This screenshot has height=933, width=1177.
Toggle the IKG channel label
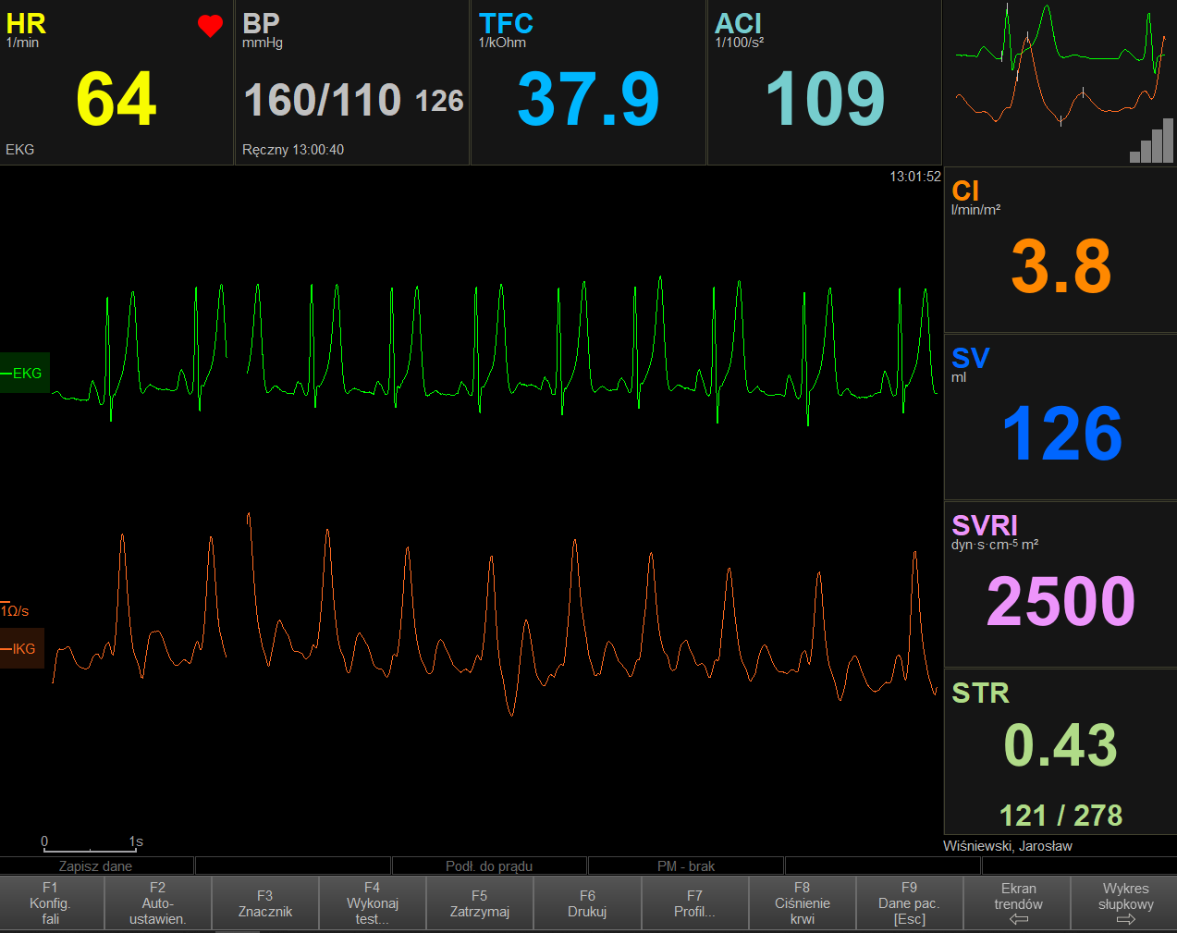tap(23, 648)
